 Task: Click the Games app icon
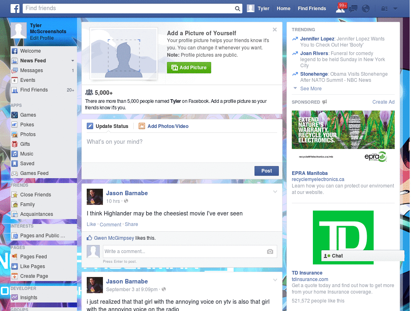tap(15, 115)
